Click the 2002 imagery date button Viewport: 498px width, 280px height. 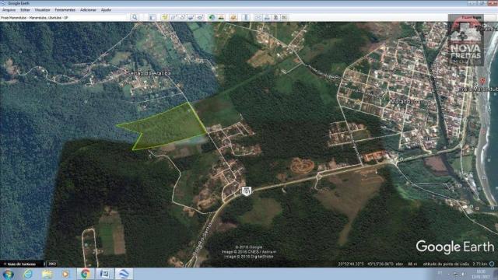coord(52,264)
